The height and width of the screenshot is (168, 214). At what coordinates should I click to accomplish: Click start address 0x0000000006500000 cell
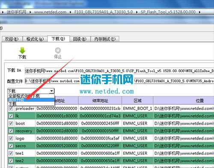click(57, 161)
